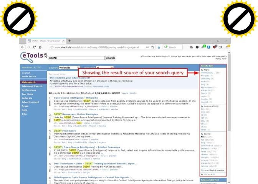This screenshot has width=258, height=184.
Task: Open Refer Us in the left menu
Action: coord(27,98)
